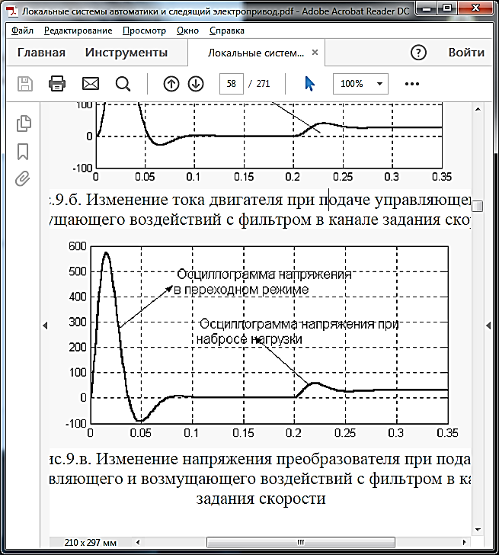Open the Окно menu
This screenshot has width=499, height=555.
[x=187, y=30]
